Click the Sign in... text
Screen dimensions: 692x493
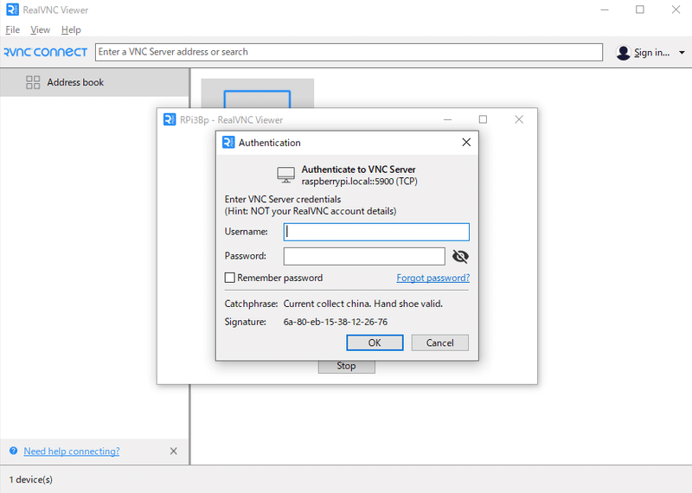652,53
